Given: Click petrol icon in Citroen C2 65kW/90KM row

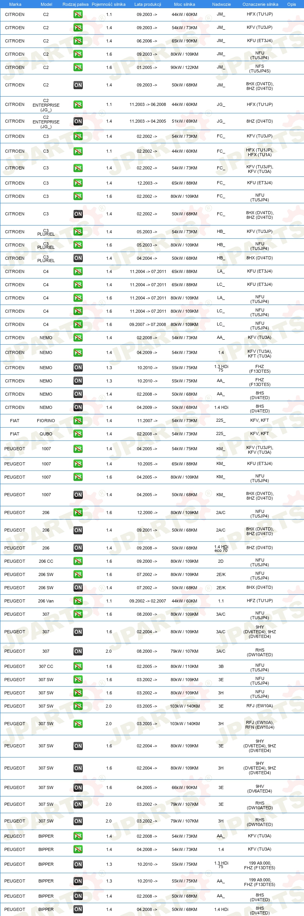Looking at the screenshot, I should tap(78, 41).
